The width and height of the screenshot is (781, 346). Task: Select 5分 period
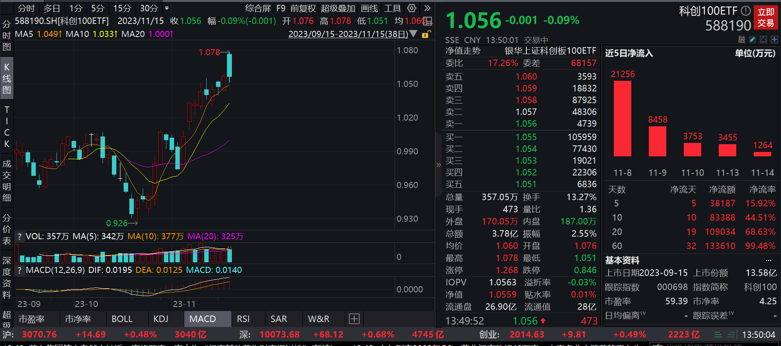pyautogui.click(x=98, y=8)
